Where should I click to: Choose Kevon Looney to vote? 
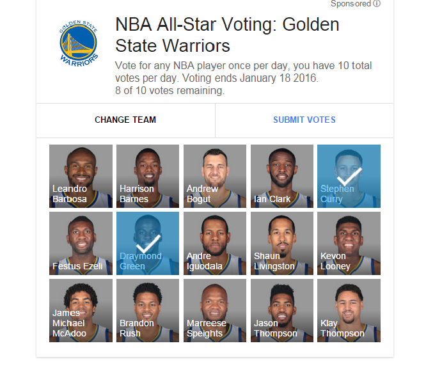[x=349, y=243]
